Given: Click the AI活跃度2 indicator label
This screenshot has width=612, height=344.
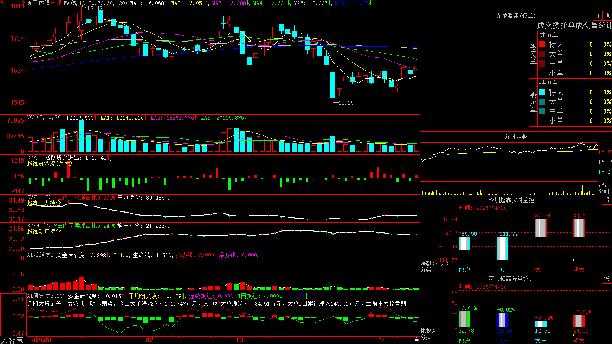Looking at the screenshot, I should (41, 255).
